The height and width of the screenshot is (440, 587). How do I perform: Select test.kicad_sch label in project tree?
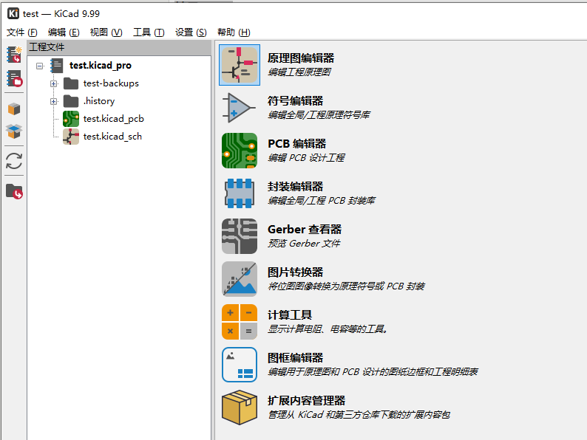pos(112,137)
